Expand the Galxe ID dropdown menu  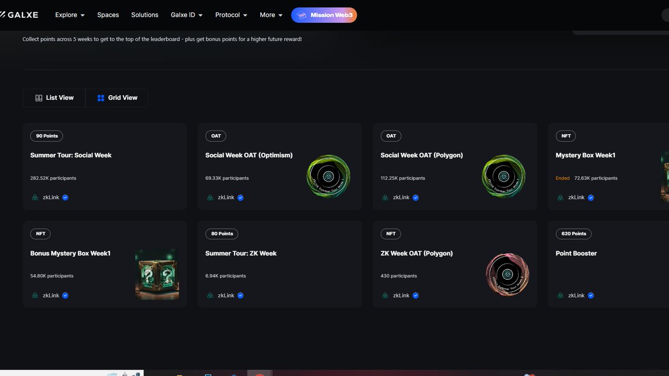coord(187,15)
